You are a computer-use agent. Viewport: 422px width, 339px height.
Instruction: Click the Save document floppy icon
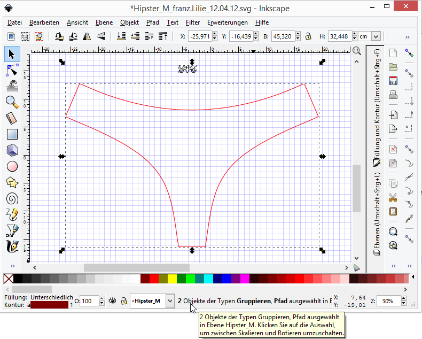tap(393, 81)
